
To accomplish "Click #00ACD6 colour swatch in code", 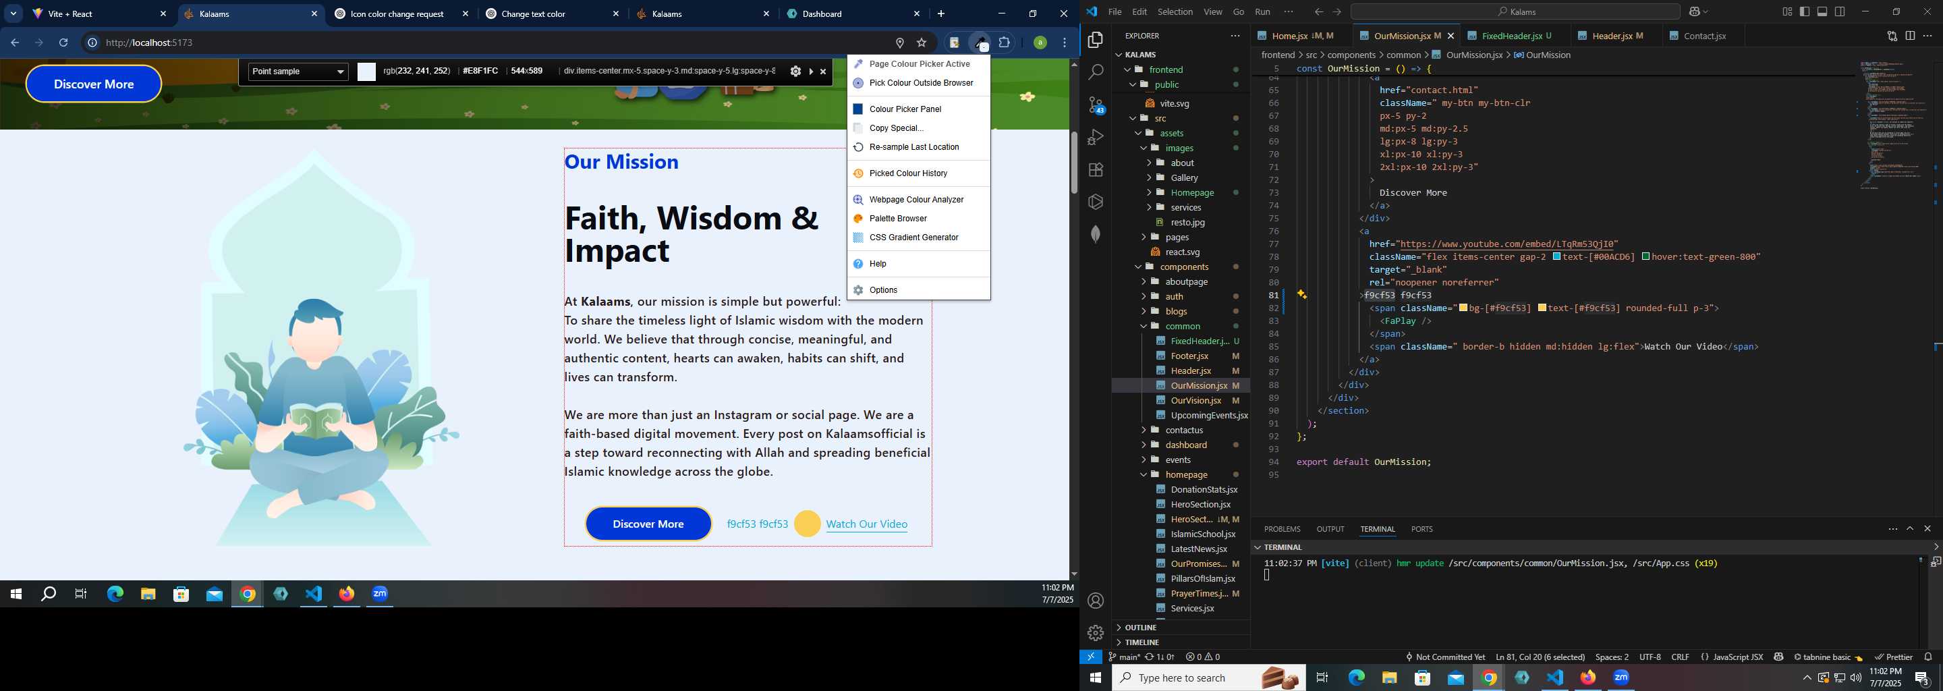I will coord(1557,257).
